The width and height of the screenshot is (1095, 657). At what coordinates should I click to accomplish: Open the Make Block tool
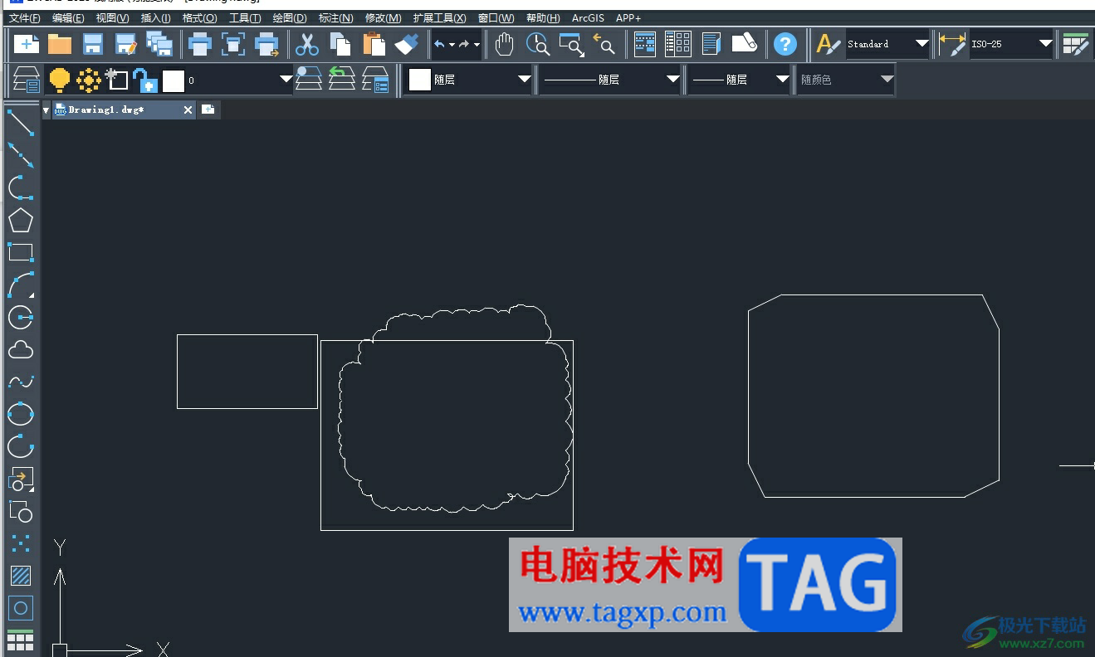pyautogui.click(x=21, y=511)
